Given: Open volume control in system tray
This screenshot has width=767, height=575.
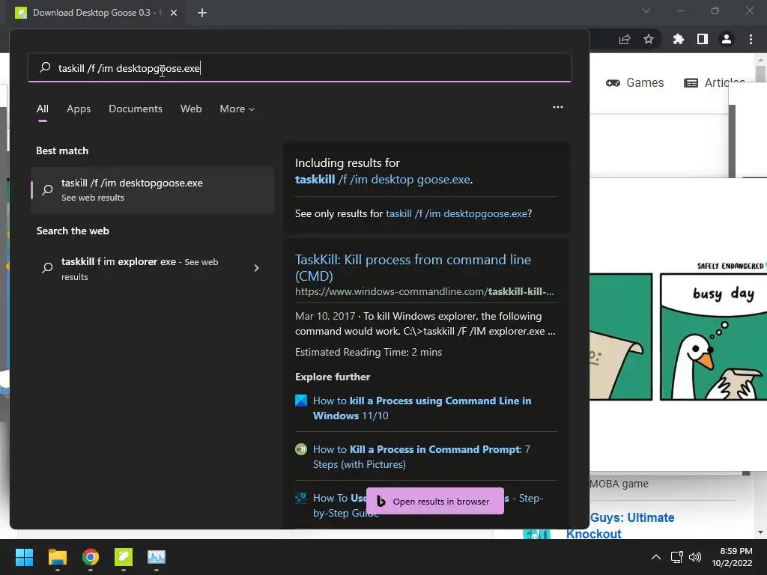Looking at the screenshot, I should [x=694, y=557].
